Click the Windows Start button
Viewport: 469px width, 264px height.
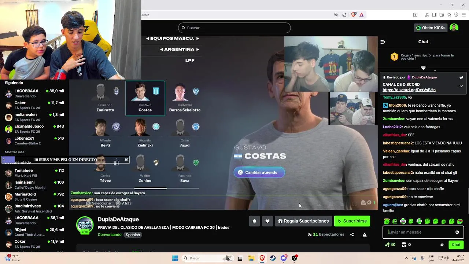(175, 258)
